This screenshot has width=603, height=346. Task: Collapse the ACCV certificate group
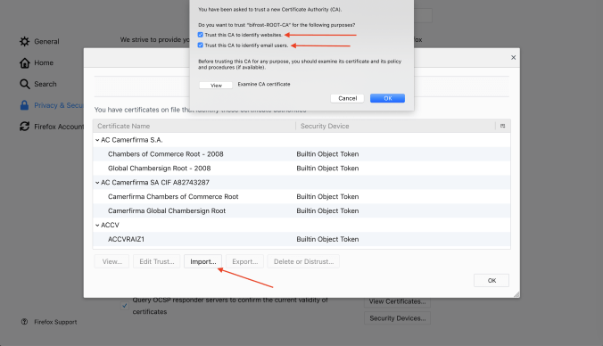97,226
